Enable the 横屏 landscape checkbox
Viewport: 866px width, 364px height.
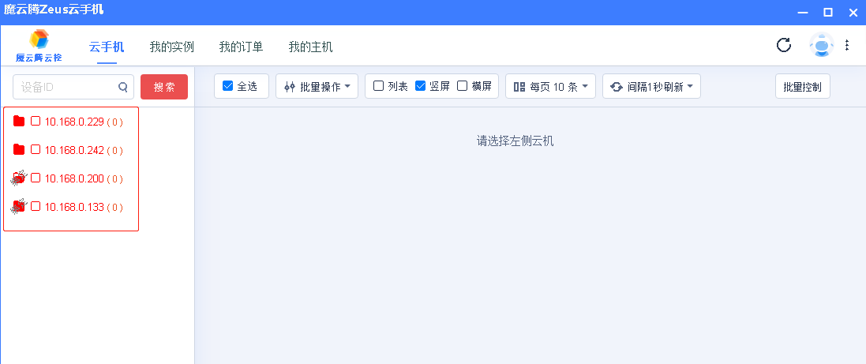point(463,85)
